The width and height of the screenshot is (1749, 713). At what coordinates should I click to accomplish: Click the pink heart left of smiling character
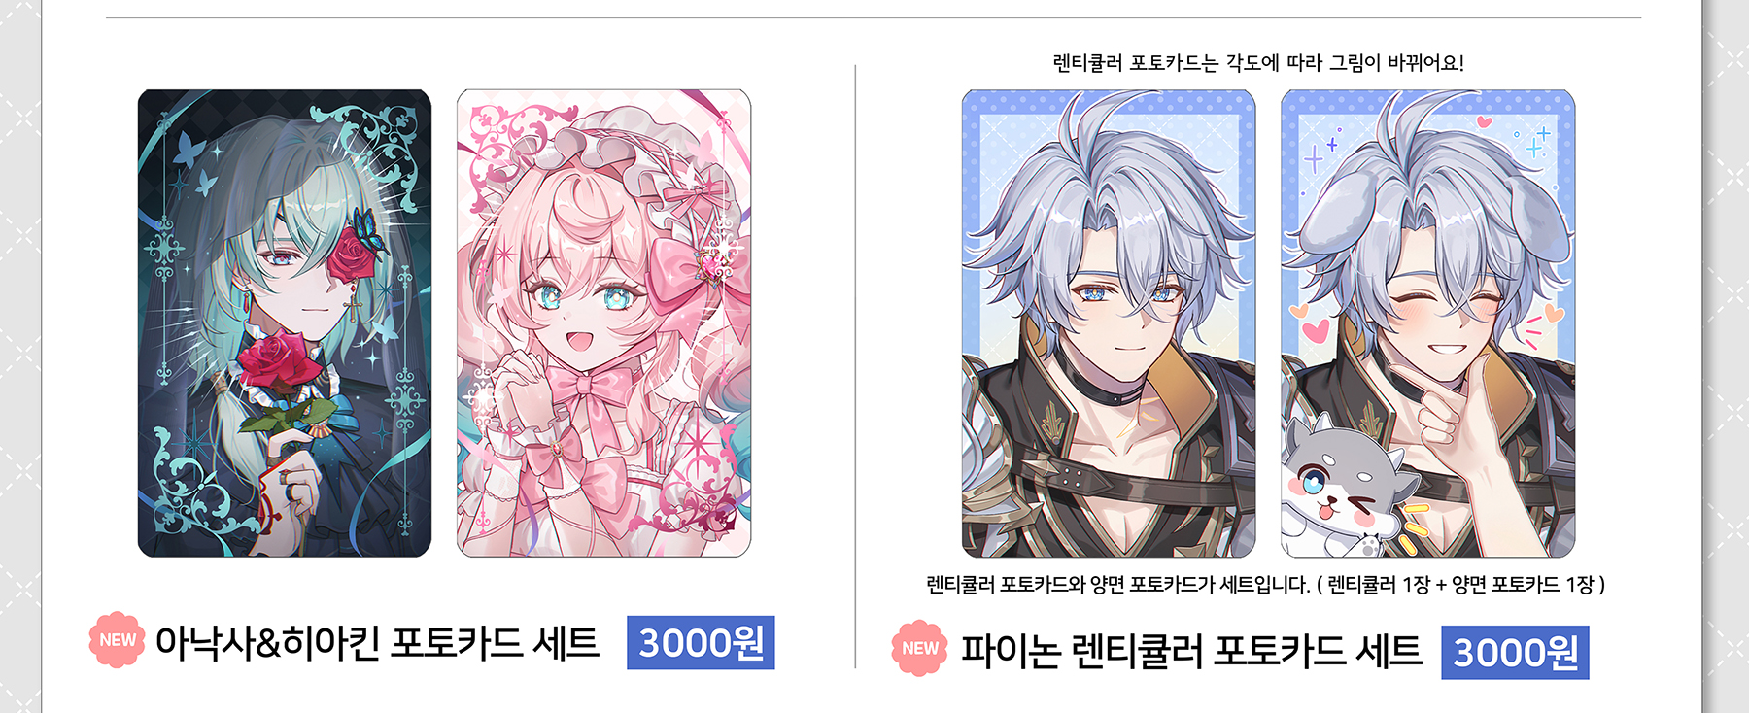click(x=1314, y=330)
